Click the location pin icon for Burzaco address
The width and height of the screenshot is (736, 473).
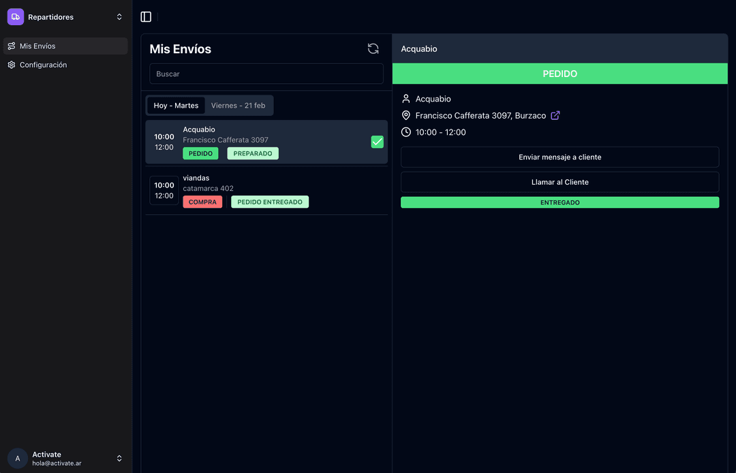(x=406, y=115)
